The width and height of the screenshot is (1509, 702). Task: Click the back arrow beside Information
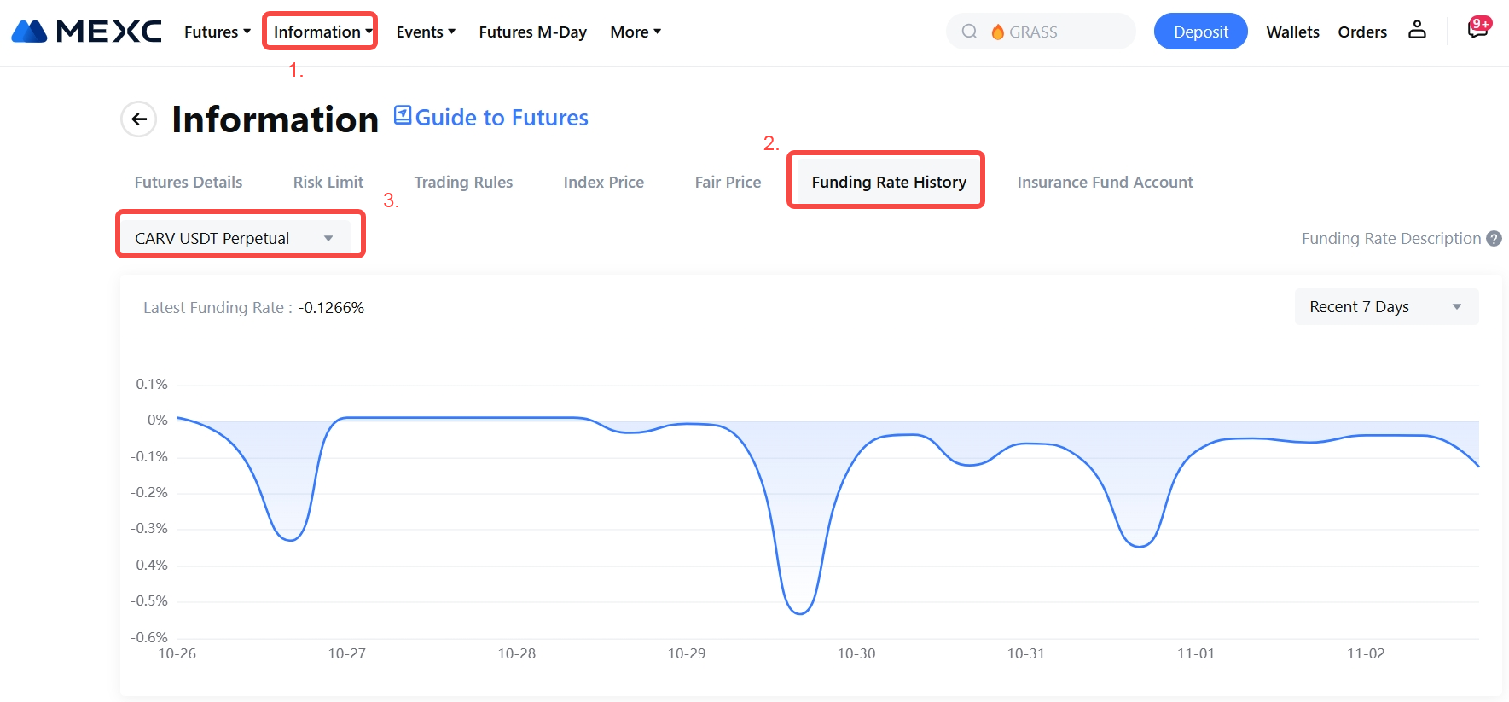click(139, 119)
